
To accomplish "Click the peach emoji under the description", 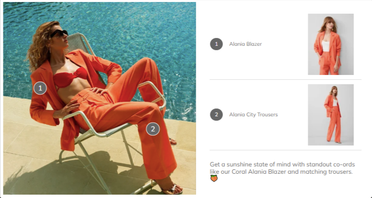I will click(x=214, y=179).
